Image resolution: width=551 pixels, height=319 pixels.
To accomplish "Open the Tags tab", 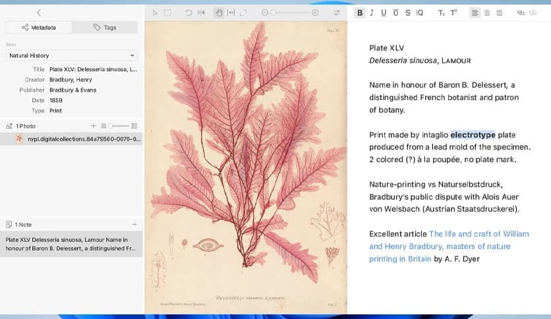I will (x=105, y=28).
